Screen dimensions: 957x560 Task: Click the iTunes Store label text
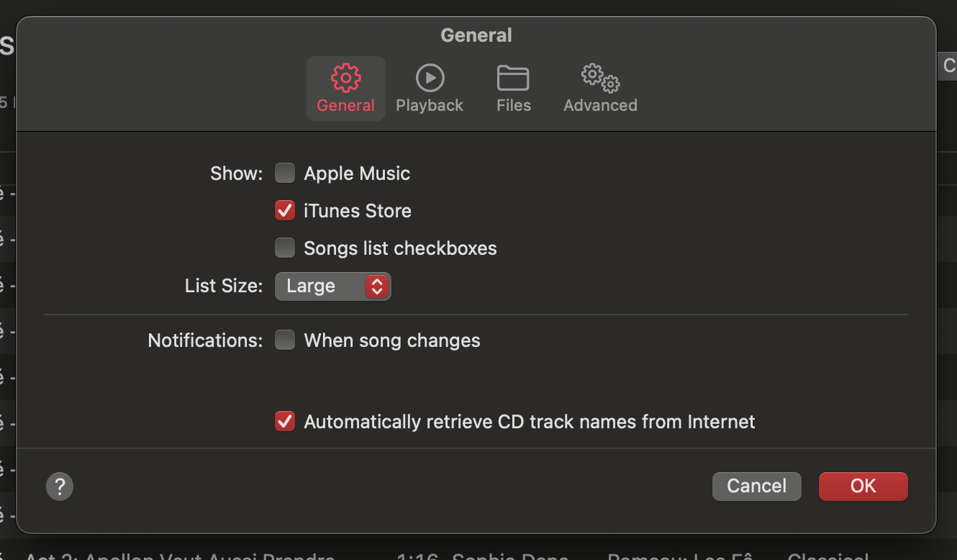(358, 211)
